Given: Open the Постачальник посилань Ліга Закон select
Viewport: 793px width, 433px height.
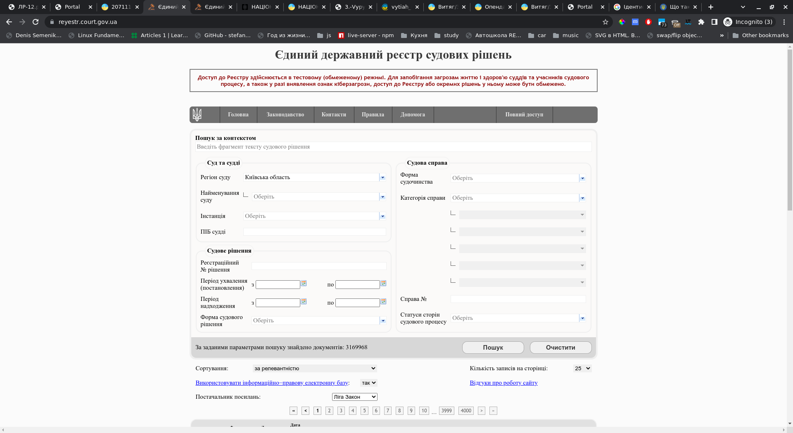Looking at the screenshot, I should 354,397.
